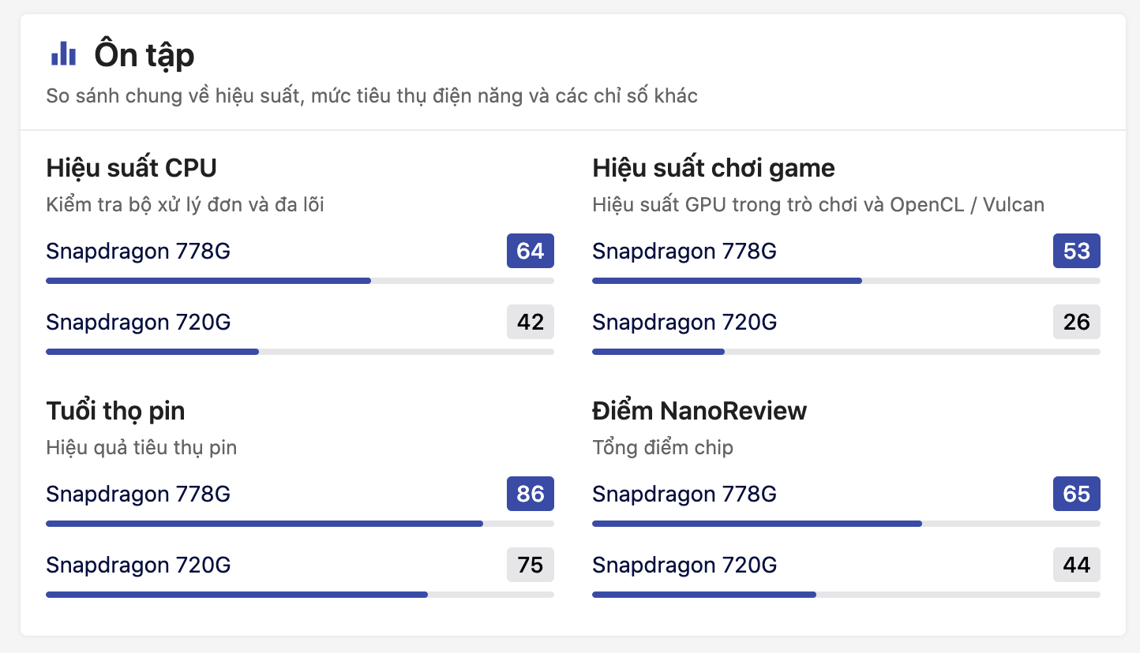This screenshot has height=653, width=1140.
Task: Click the subtitle text starting with So sánh chung
Action: click(x=372, y=96)
